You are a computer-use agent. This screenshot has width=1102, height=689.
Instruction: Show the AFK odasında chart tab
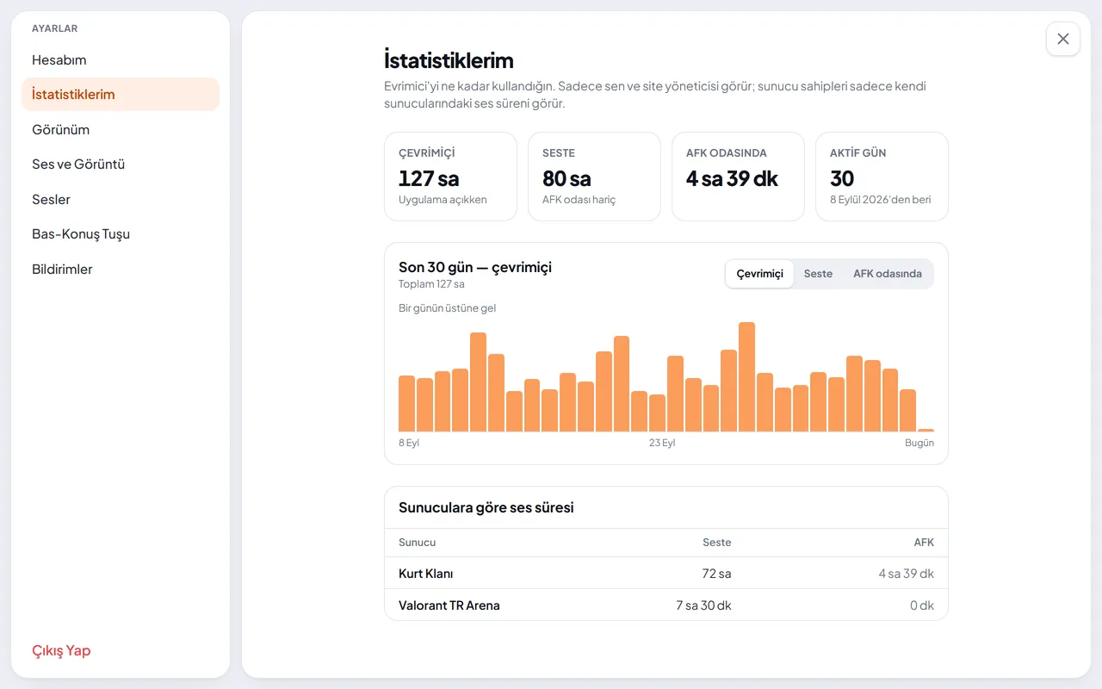click(888, 274)
